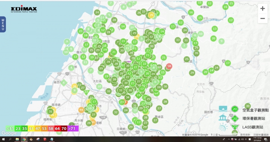Click the 福興鄉 place label
This screenshot has width=270, height=142.
pyautogui.click(x=48, y=119)
